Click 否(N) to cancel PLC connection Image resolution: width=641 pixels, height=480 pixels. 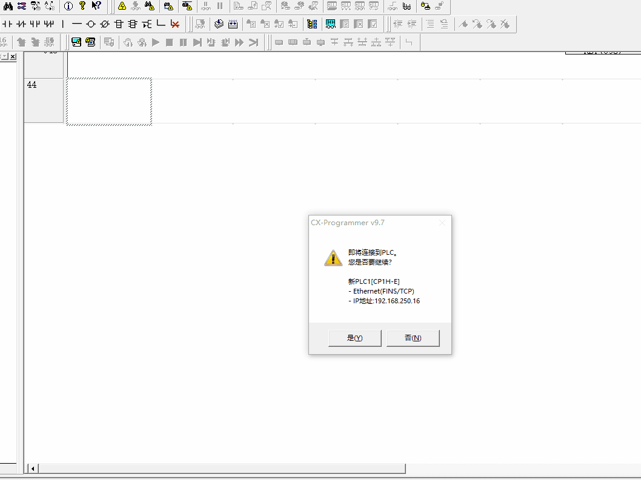pyautogui.click(x=413, y=338)
